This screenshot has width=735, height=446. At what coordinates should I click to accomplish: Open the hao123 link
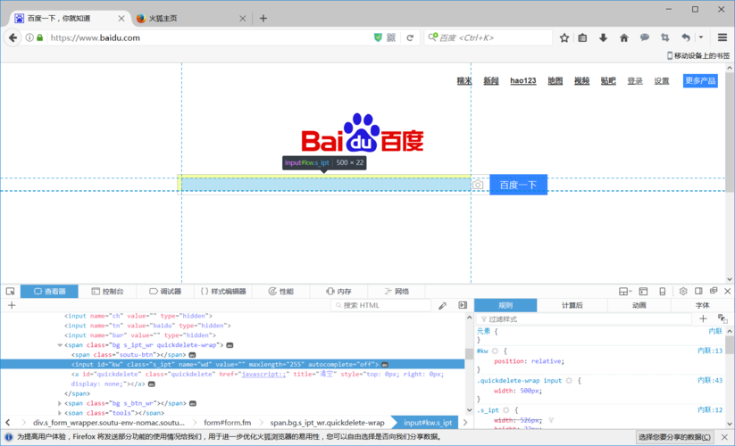(523, 80)
